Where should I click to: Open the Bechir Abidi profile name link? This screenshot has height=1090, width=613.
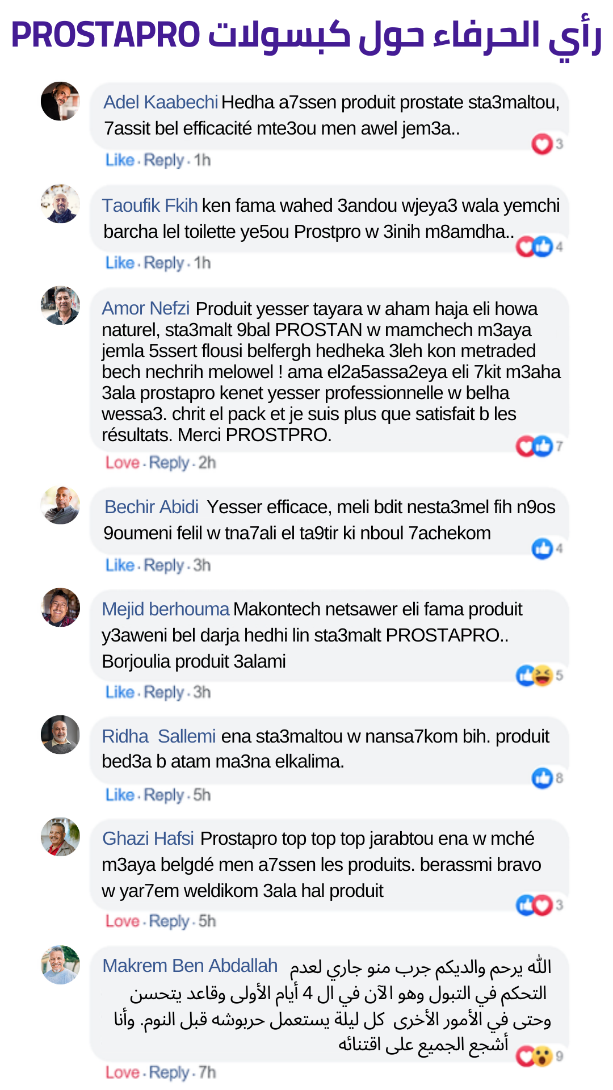(x=152, y=506)
